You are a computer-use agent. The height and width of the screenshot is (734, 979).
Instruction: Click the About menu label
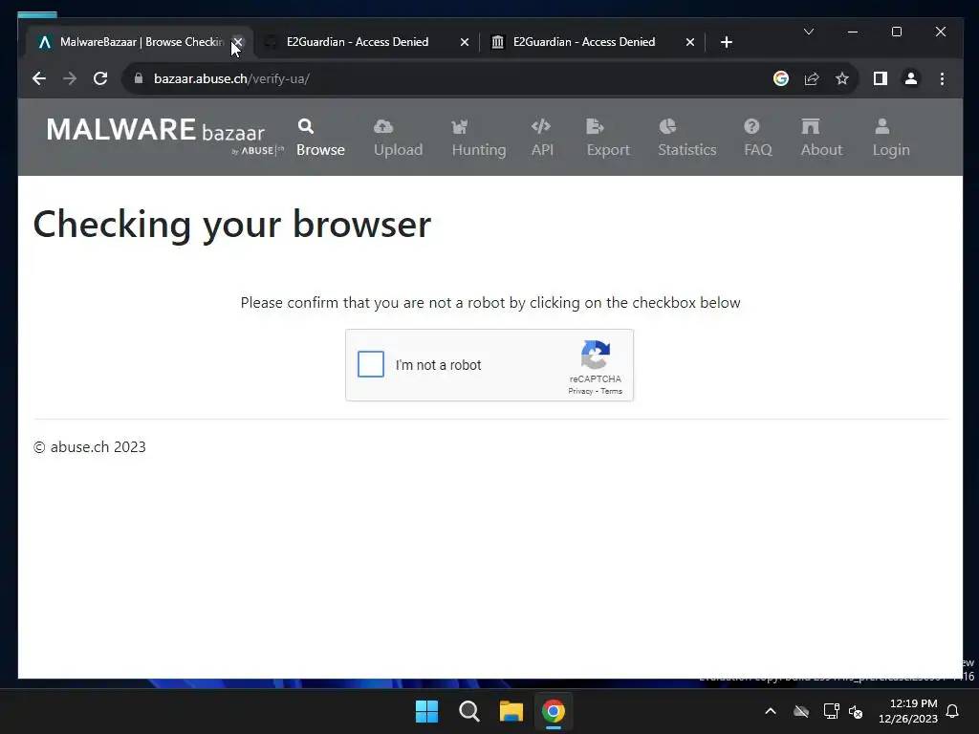coord(821,150)
